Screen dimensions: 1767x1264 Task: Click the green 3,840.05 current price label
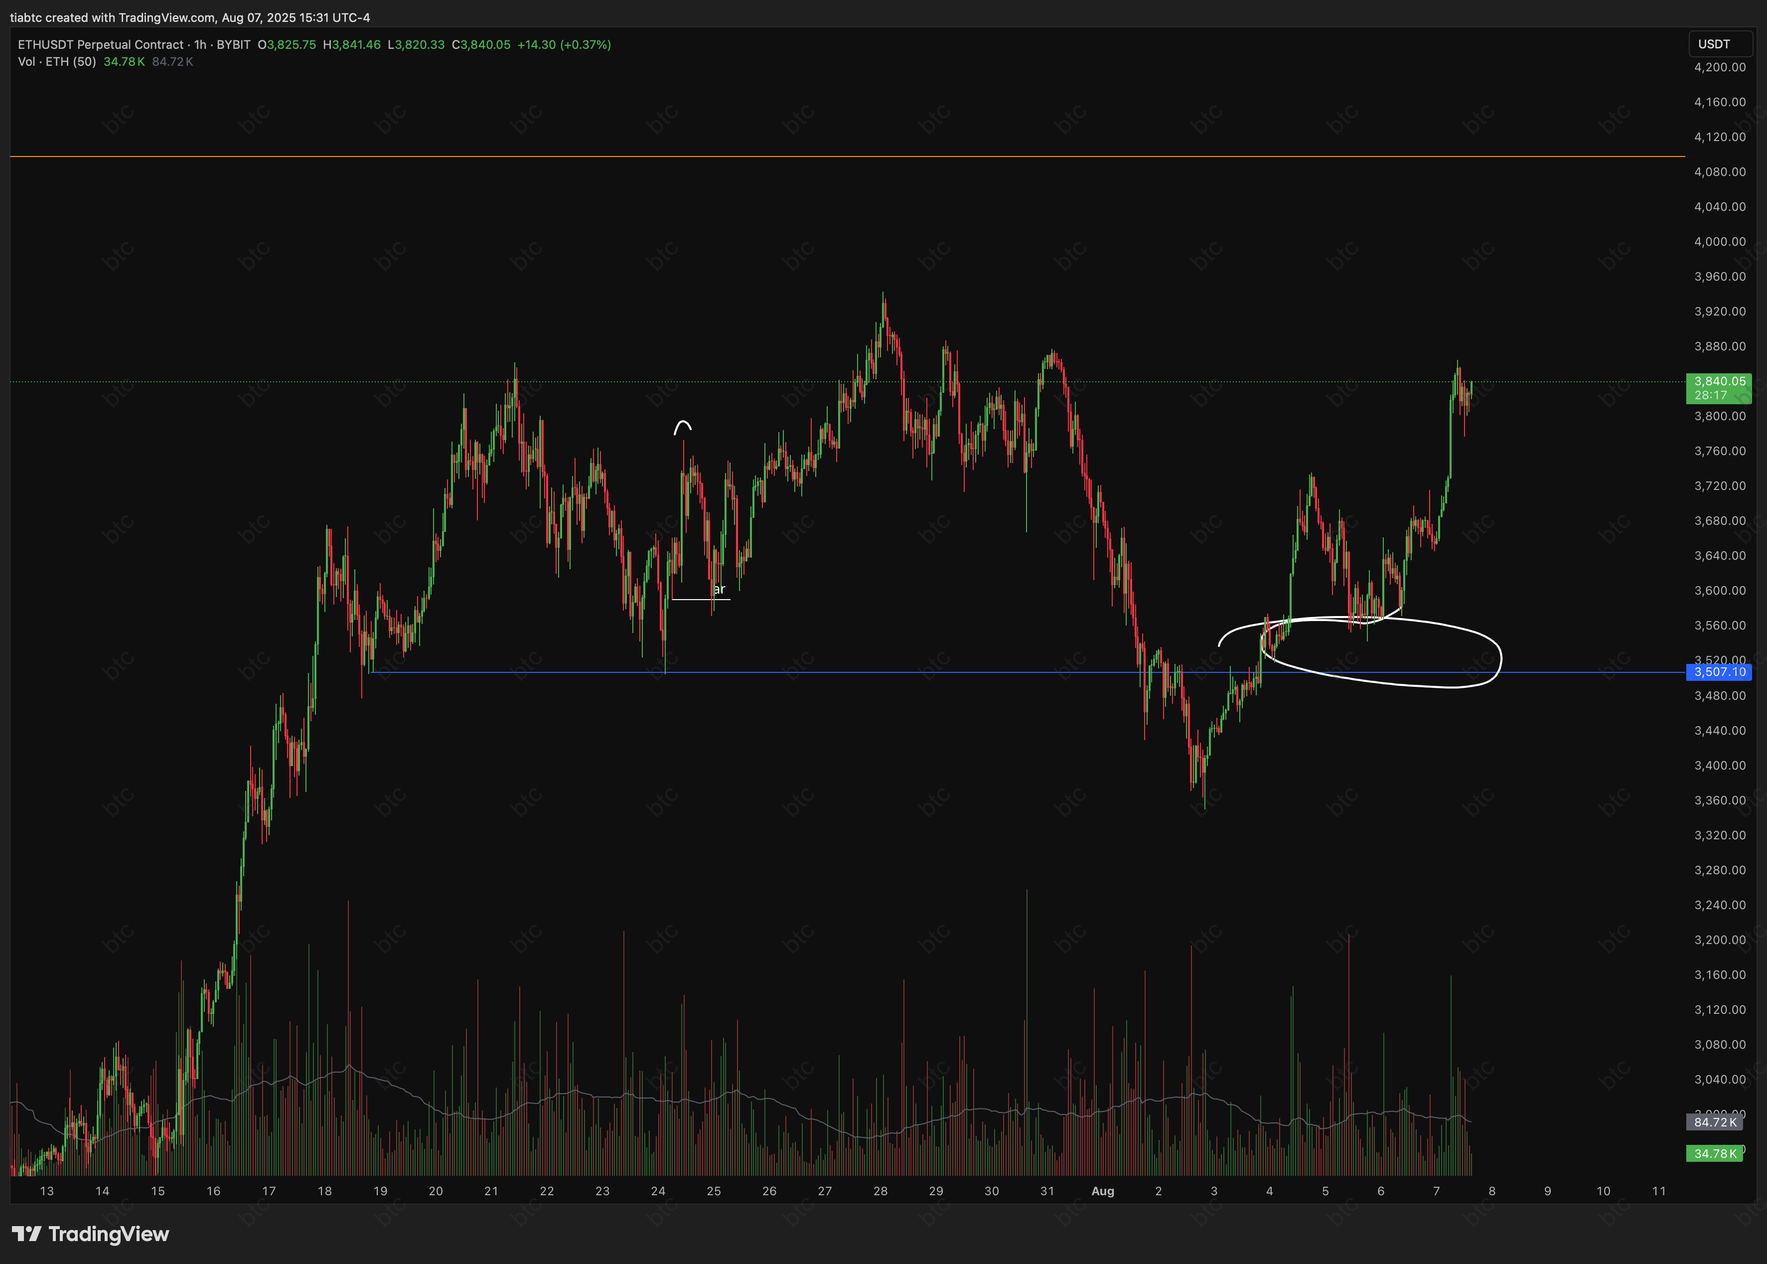pyautogui.click(x=1720, y=381)
